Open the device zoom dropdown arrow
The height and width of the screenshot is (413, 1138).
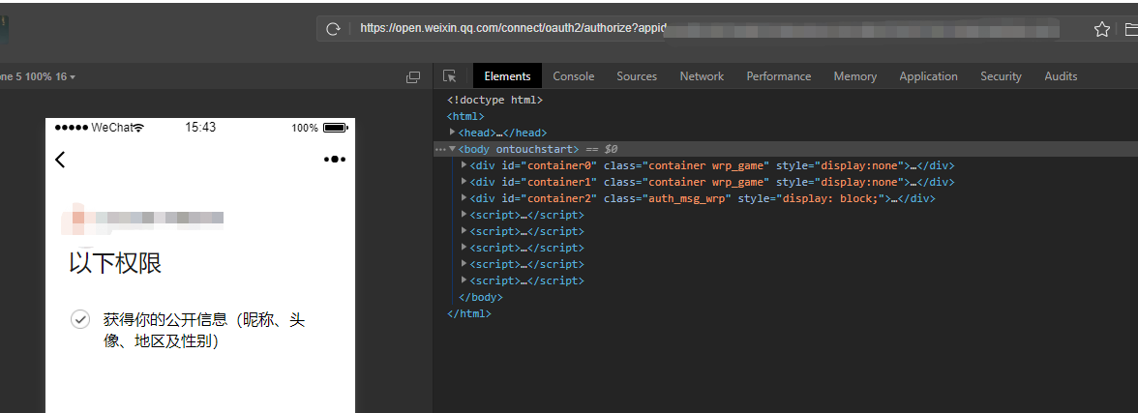click(73, 77)
